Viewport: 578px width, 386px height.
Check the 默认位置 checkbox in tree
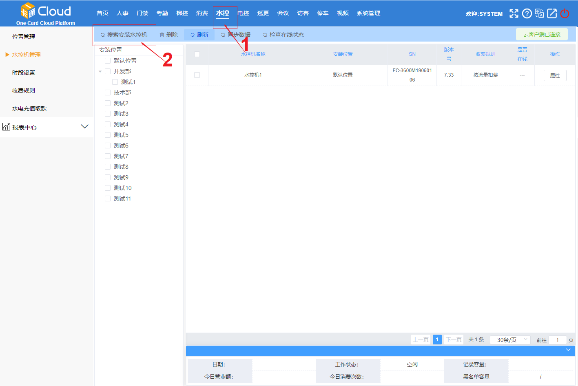point(108,61)
